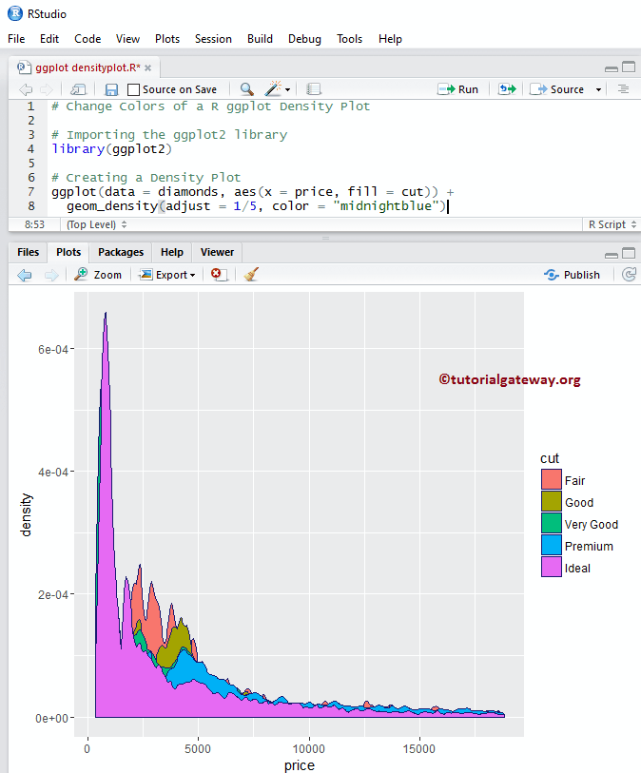Show previous plot arrow
The width and height of the screenshot is (641, 773).
click(x=24, y=275)
